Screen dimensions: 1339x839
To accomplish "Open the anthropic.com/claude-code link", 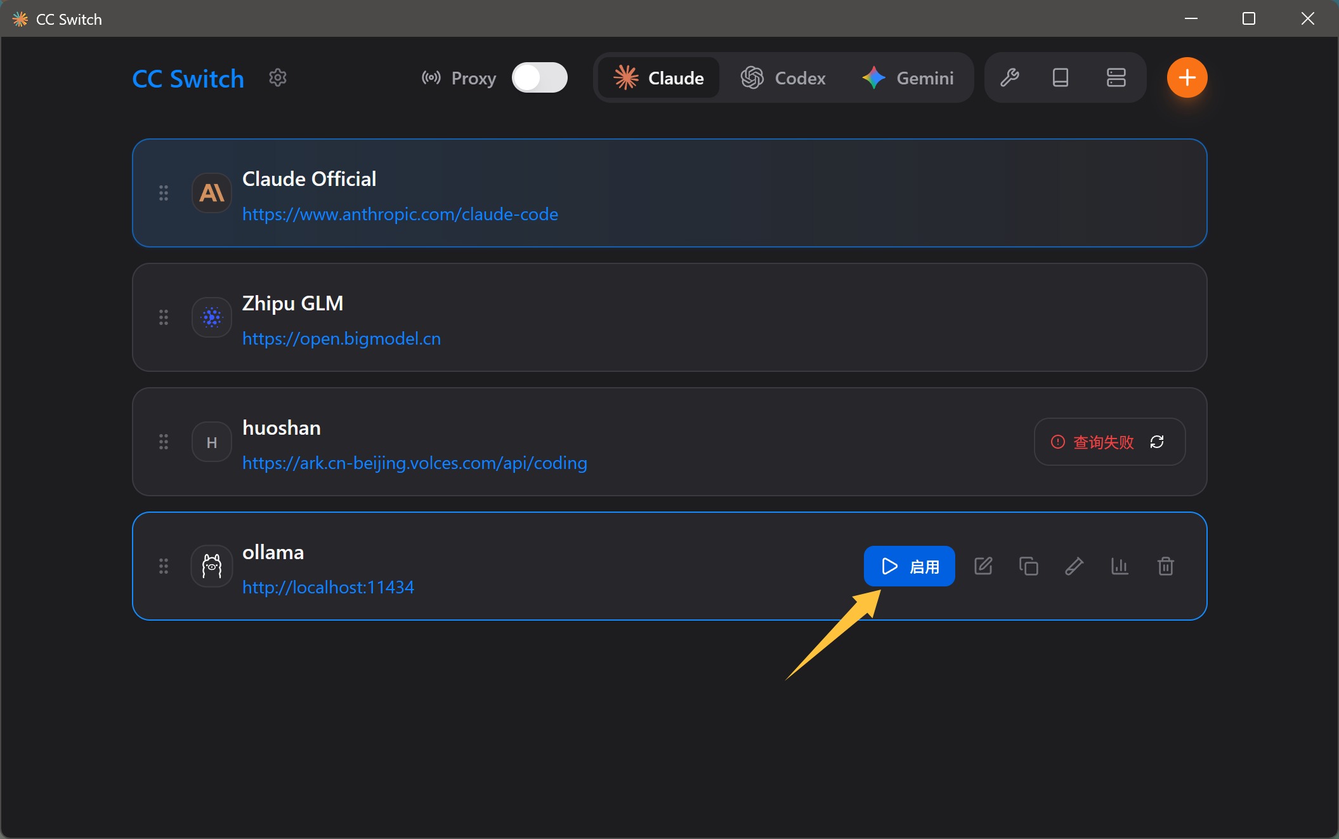I will pos(400,215).
